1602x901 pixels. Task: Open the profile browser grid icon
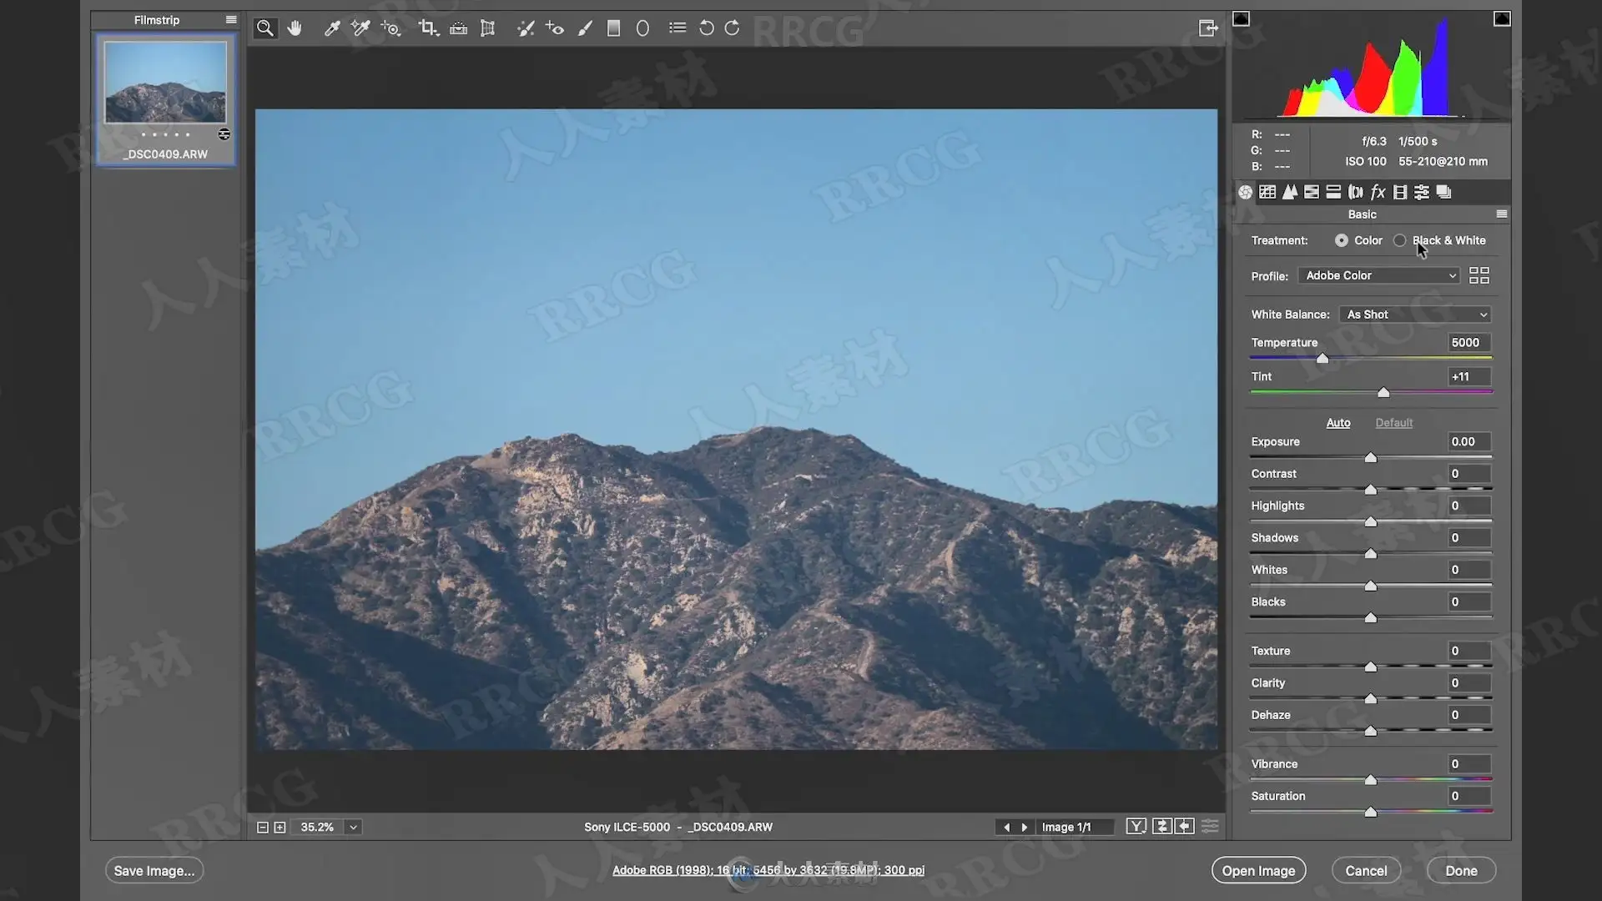click(1479, 275)
